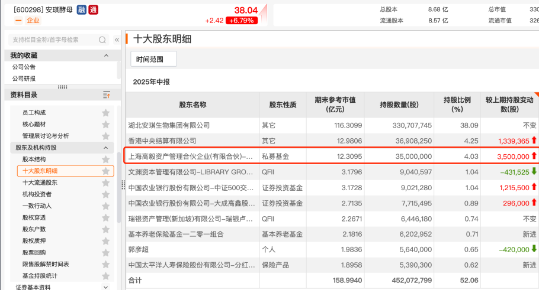Toggle star for 股本结构
The width and height of the screenshot is (539, 290).
coord(105,159)
